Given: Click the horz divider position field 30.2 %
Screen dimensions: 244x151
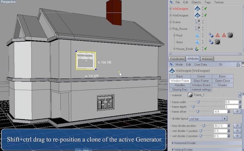Looking at the screenshot, I should tap(220, 126).
